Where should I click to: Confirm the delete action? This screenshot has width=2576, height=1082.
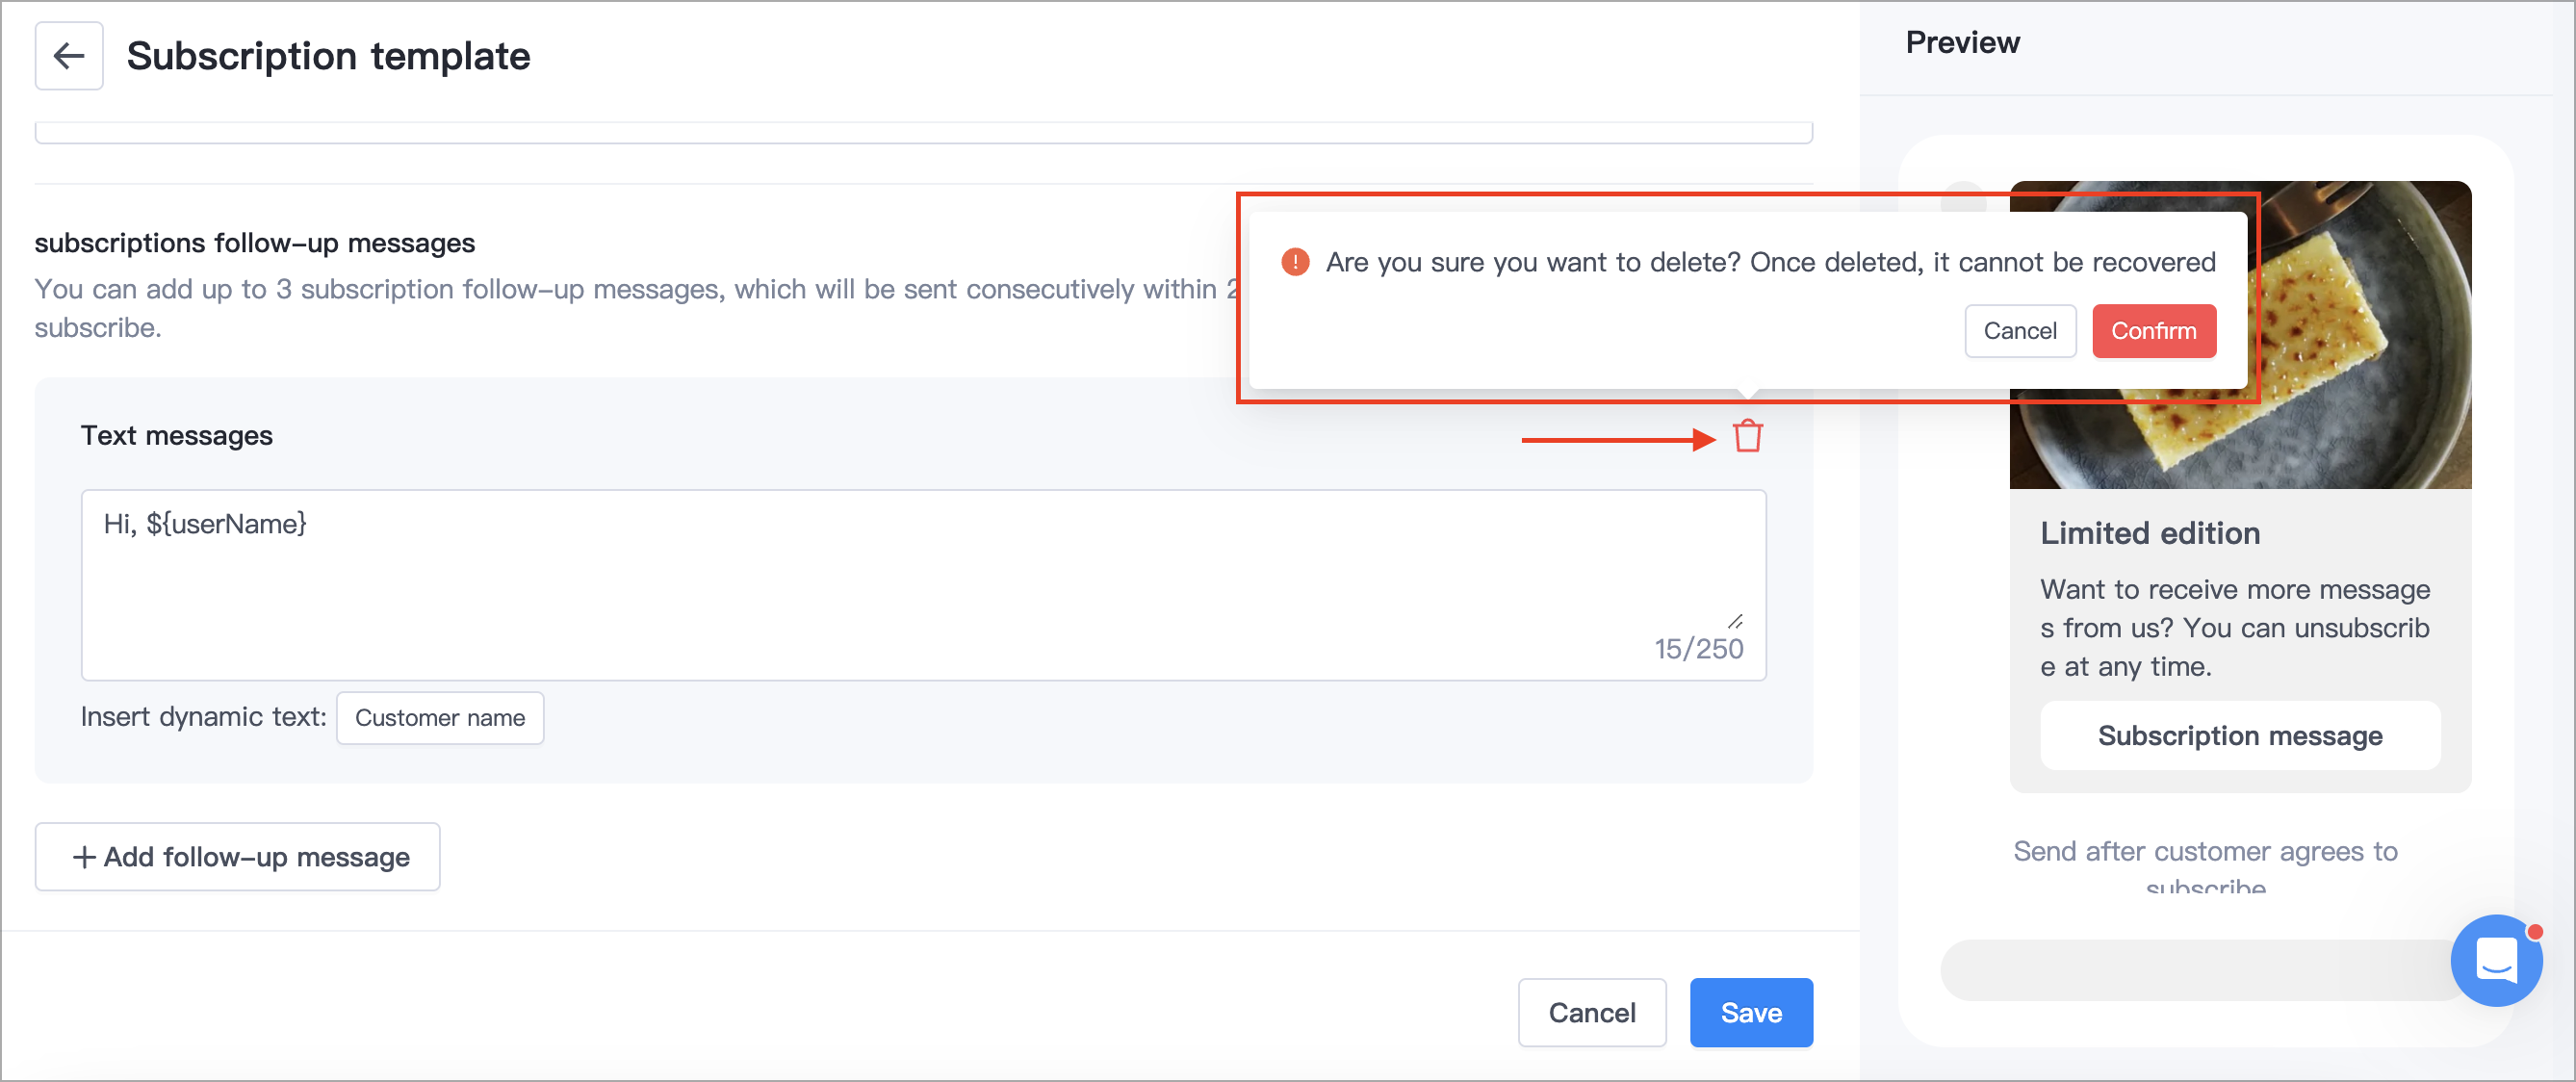2153,331
